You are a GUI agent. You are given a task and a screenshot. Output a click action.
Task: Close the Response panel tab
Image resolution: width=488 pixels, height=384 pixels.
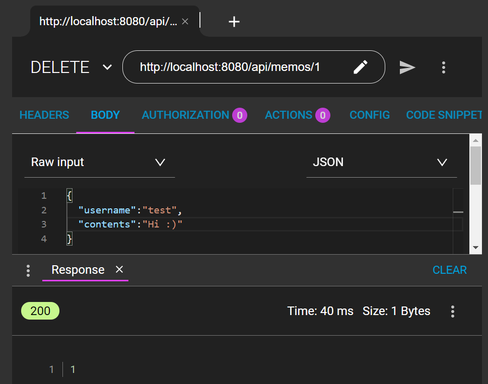119,269
